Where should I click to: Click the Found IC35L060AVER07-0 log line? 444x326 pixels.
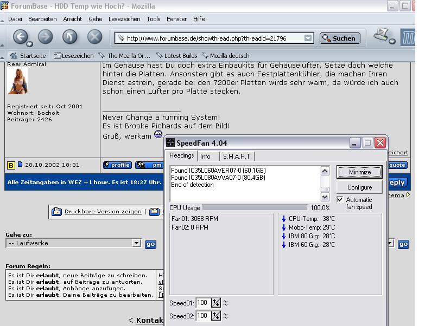coord(218,171)
